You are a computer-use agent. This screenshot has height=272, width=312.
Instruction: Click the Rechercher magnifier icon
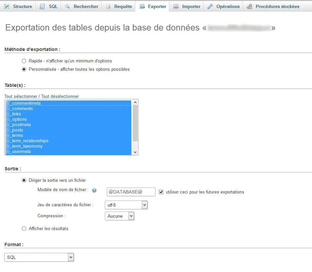coord(67,7)
